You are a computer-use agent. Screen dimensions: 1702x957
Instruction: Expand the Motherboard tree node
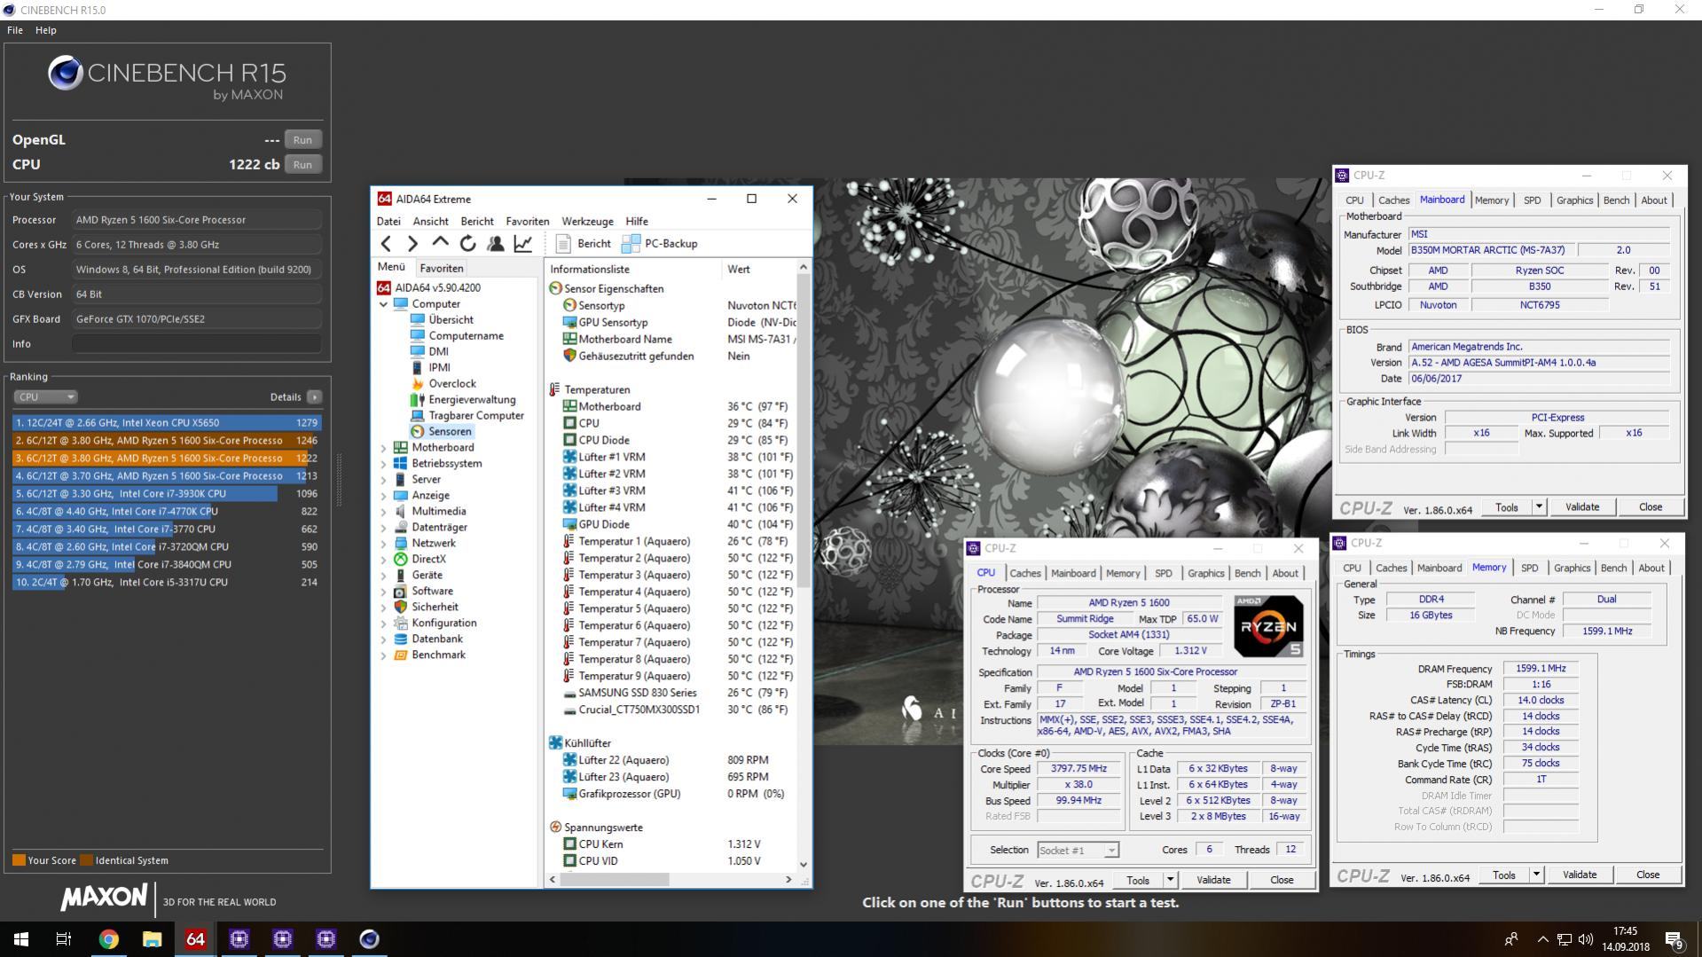click(383, 448)
